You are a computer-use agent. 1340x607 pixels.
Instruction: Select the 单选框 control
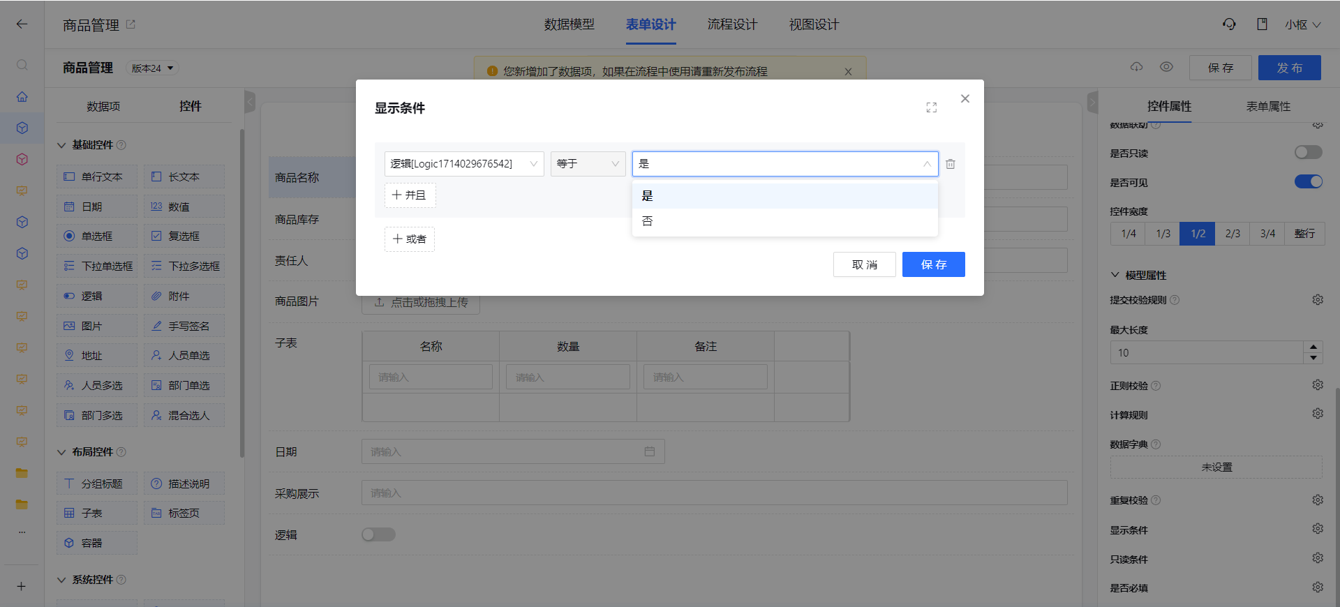click(97, 236)
